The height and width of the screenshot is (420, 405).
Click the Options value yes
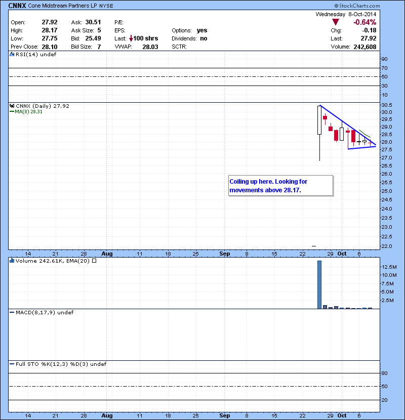202,30
